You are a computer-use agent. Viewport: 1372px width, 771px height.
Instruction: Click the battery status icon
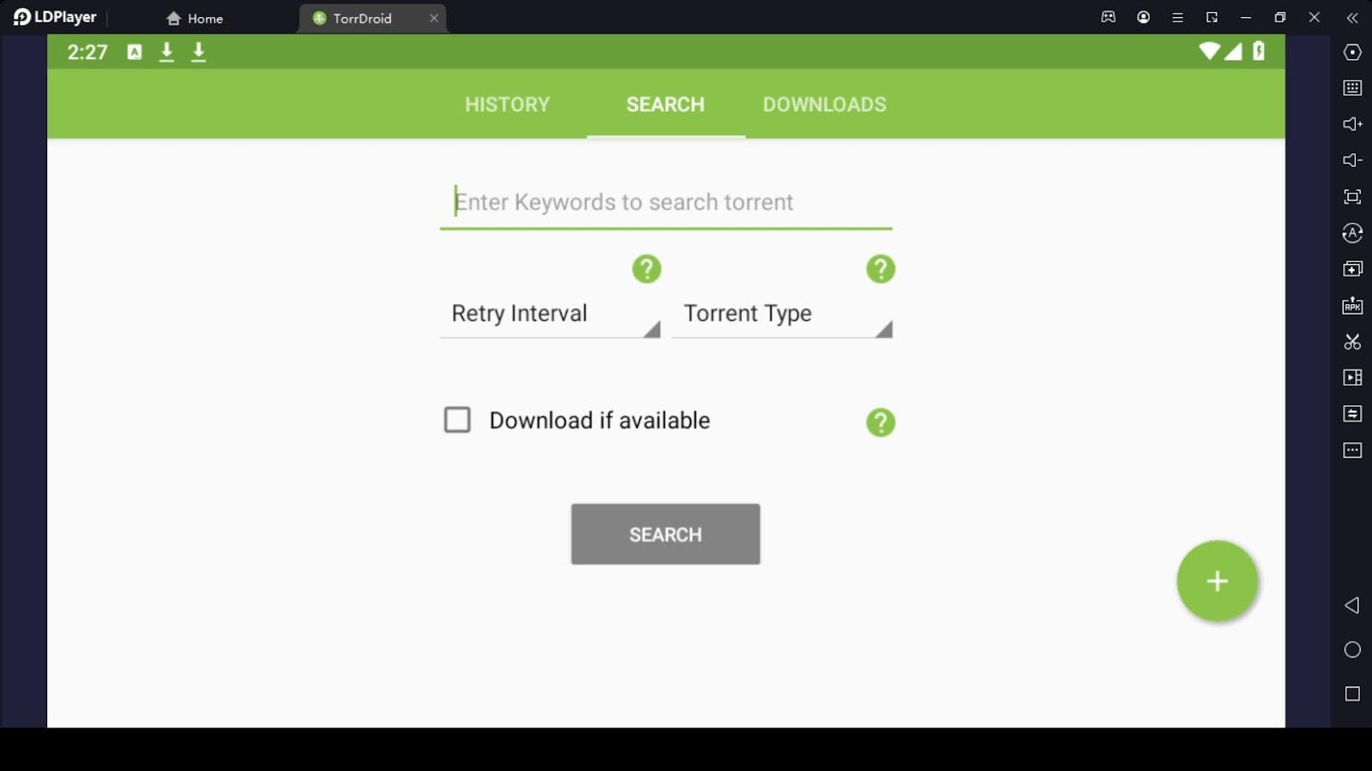1258,51
